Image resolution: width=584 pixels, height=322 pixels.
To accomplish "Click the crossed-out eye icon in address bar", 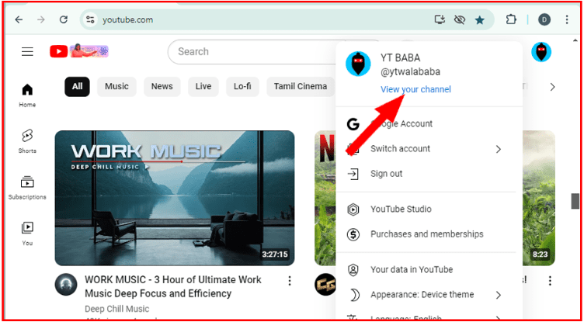I will coord(460,19).
